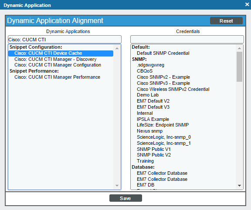Click scroll down arrow in Credentials list
This screenshot has height=210, width=251.
point(239,186)
